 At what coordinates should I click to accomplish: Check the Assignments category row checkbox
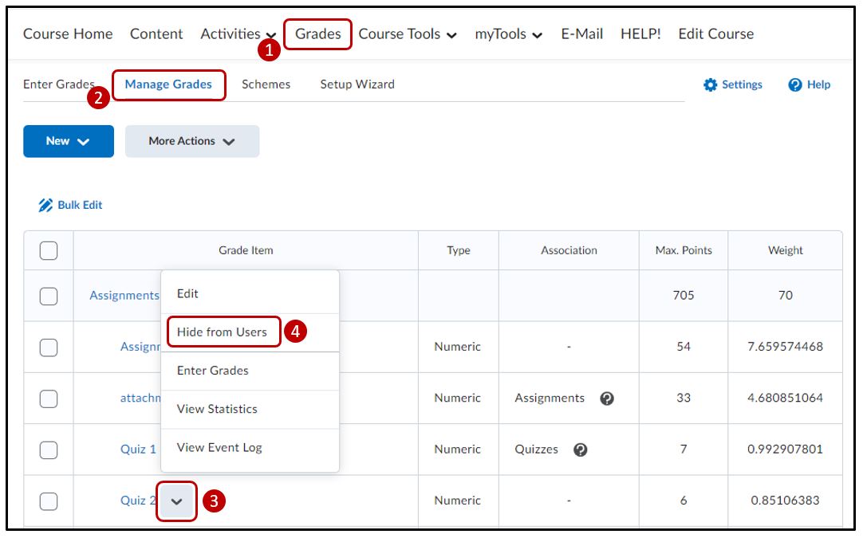pyautogui.click(x=49, y=296)
